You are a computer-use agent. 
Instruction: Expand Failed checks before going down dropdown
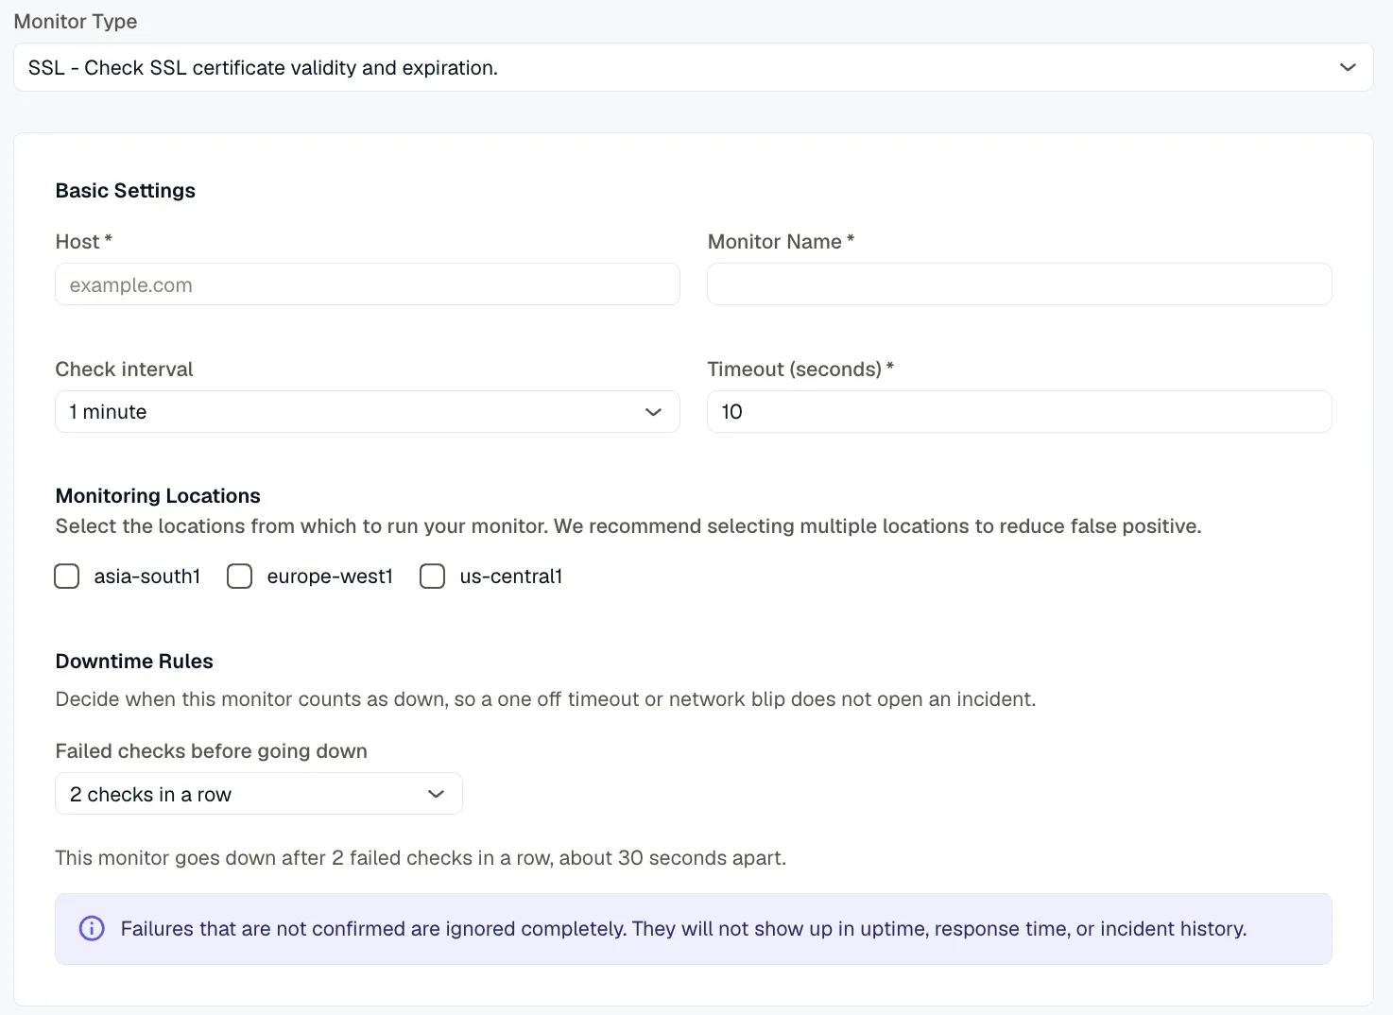pyautogui.click(x=259, y=794)
